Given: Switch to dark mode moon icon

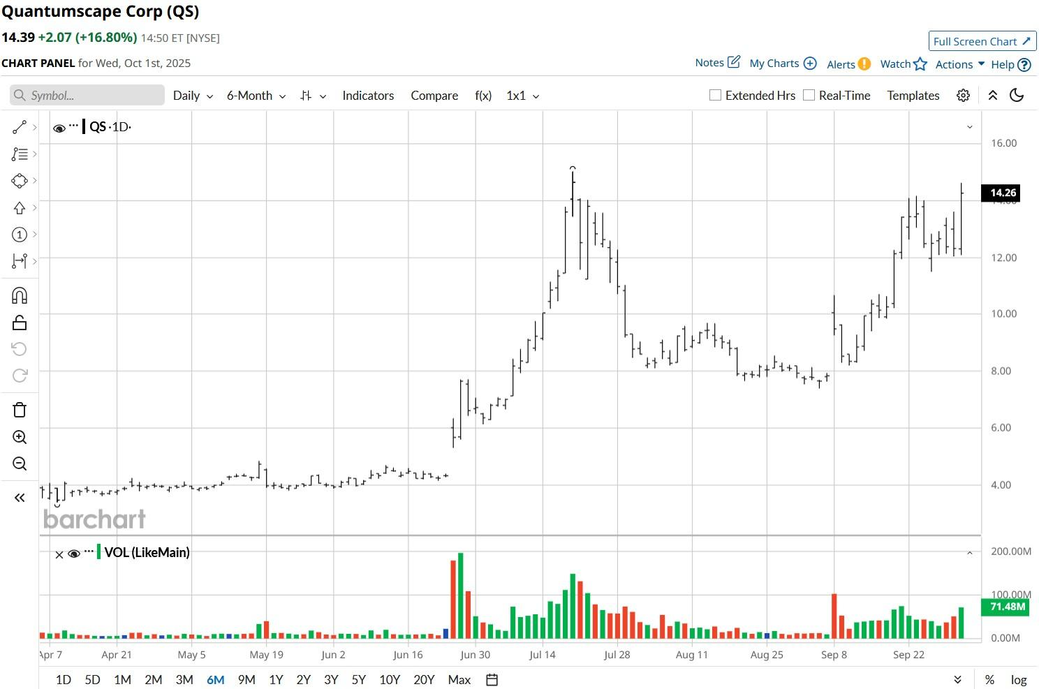Looking at the screenshot, I should click(1017, 96).
